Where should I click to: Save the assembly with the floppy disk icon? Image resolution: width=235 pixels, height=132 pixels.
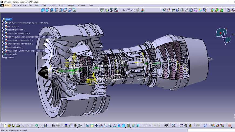[x=14, y=126]
